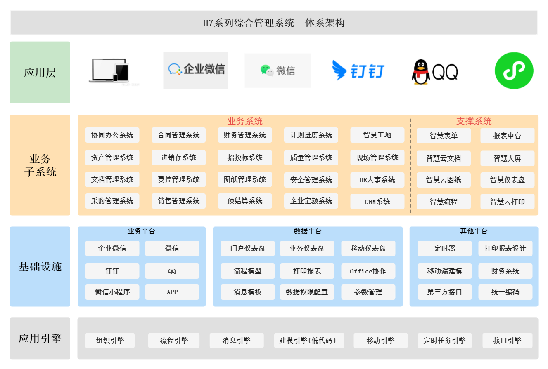Image resolution: width=548 pixels, height=369 pixels.
Task: Select the 应用引擎 layer block
Action: (40, 338)
